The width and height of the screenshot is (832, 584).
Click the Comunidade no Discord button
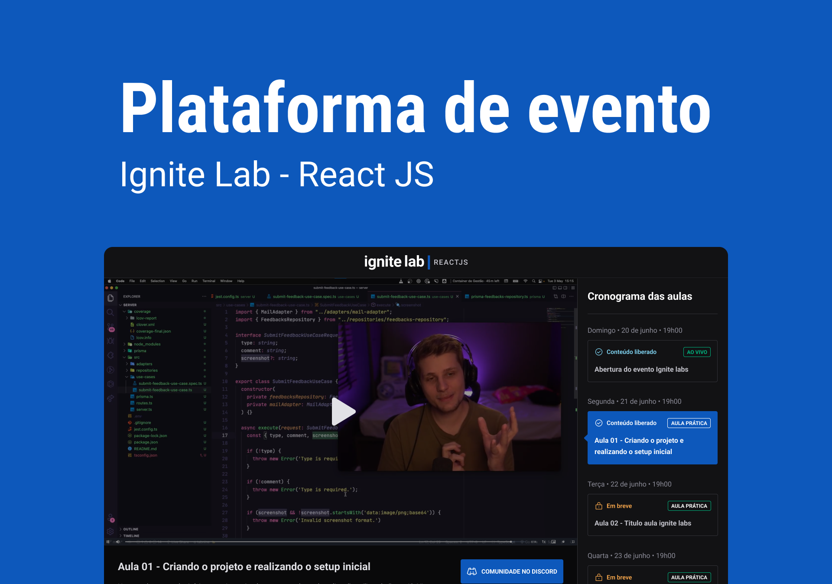click(512, 571)
